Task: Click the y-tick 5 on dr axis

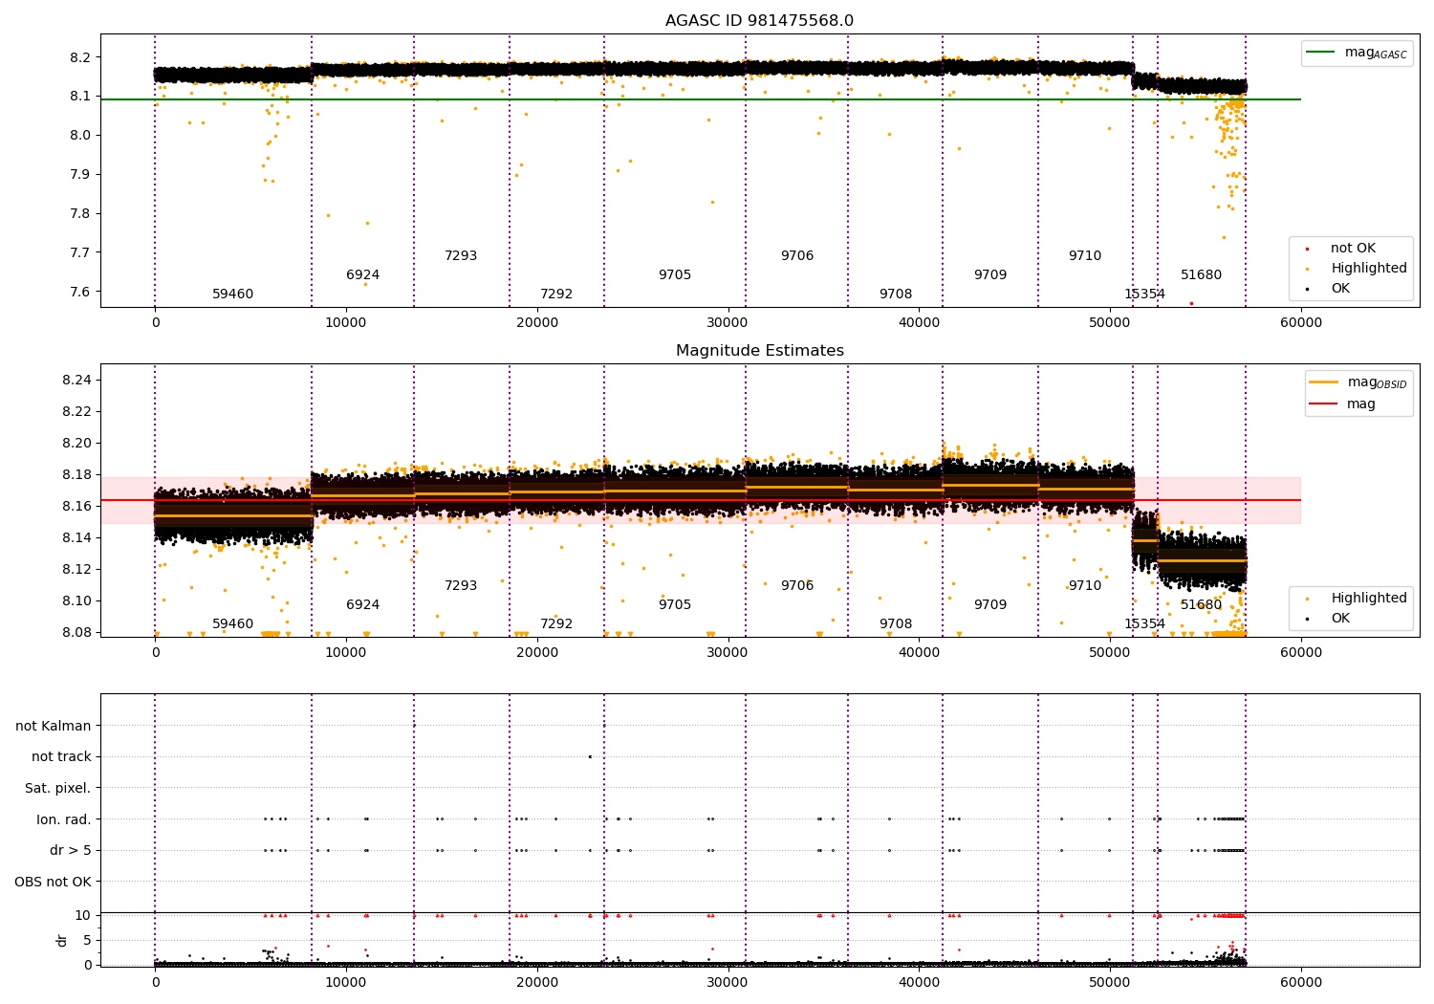Action: [88, 941]
